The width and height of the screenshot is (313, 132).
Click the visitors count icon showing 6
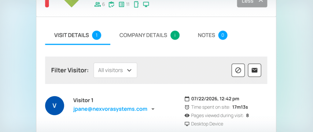pos(98,4)
